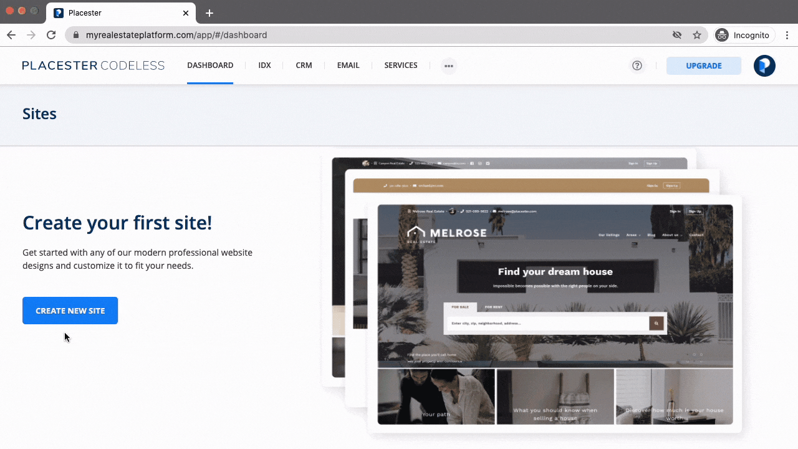Toggle the blocked-content eye icon in the address bar
This screenshot has width=798, height=449.
677,35
